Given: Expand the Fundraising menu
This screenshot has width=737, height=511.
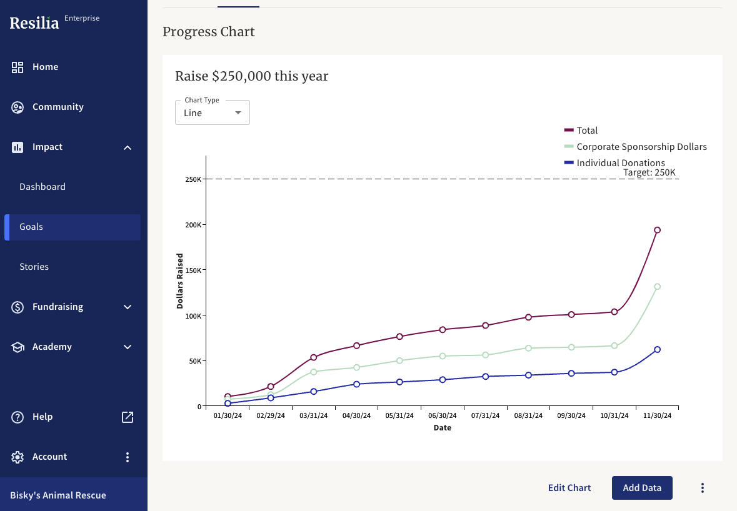Looking at the screenshot, I should (x=127, y=307).
